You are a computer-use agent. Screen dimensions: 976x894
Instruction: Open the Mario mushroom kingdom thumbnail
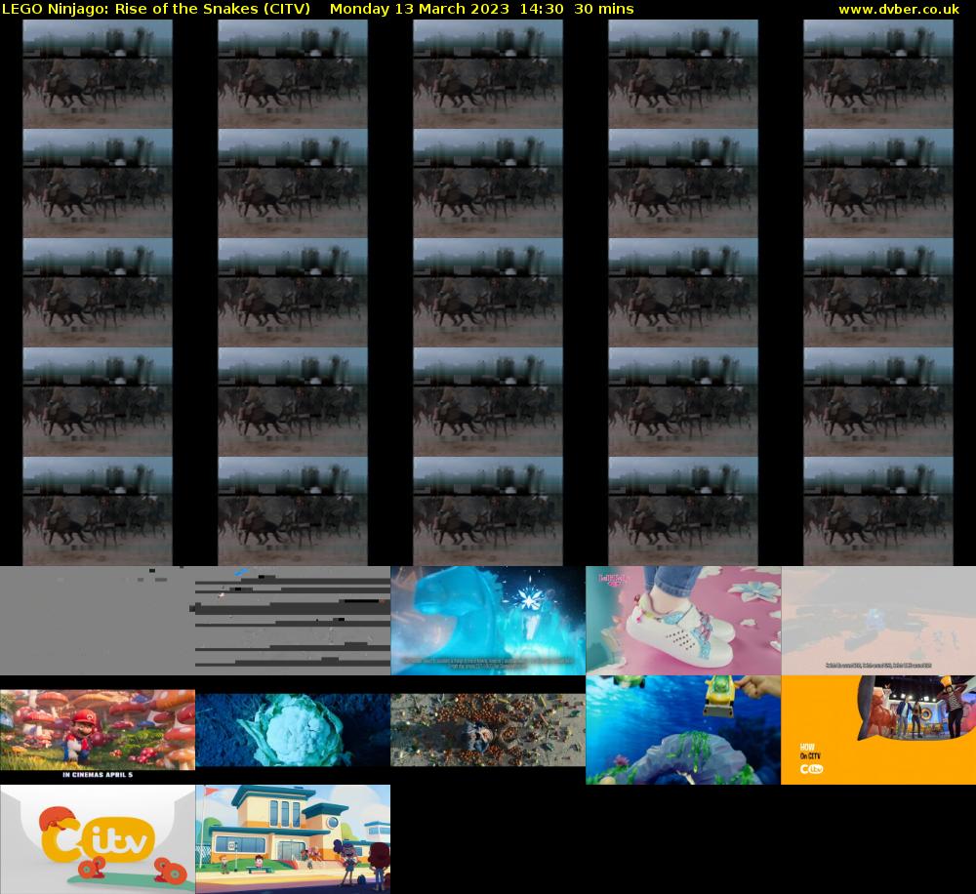point(98,730)
